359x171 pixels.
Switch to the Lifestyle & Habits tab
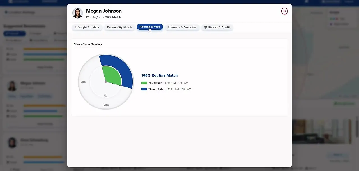tap(87, 27)
